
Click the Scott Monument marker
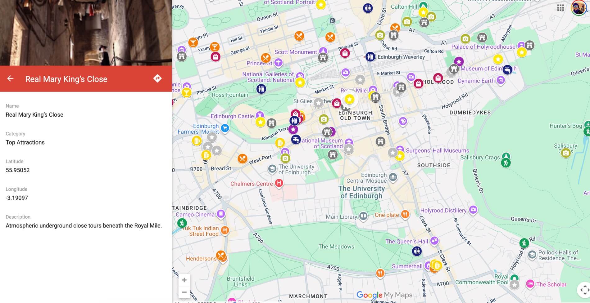(x=323, y=51)
